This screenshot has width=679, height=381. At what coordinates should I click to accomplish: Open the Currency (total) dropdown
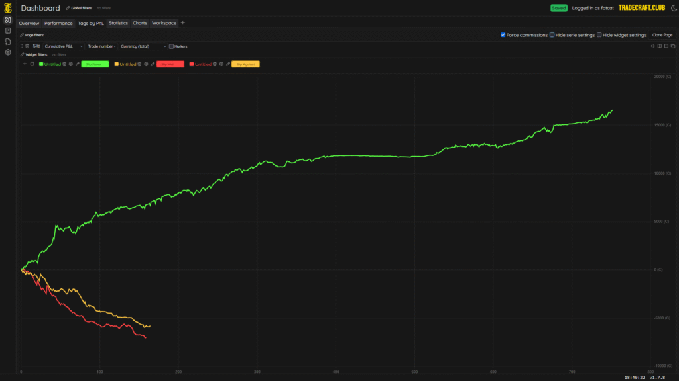pyautogui.click(x=143, y=46)
